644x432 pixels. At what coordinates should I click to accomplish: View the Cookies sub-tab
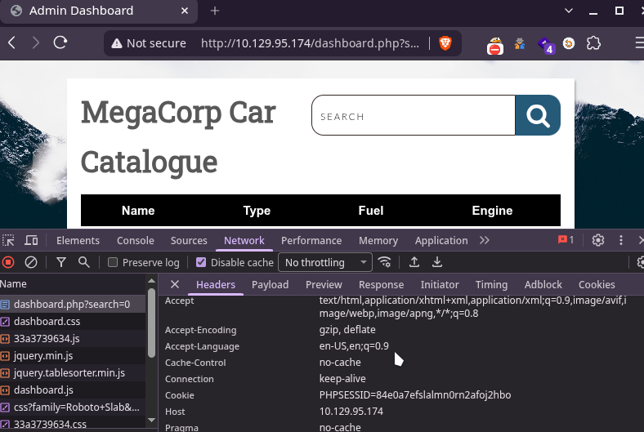(x=597, y=284)
